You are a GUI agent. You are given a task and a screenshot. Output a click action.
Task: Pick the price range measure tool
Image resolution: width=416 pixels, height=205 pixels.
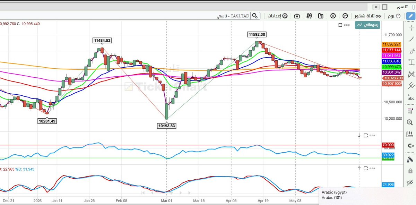point(411,62)
